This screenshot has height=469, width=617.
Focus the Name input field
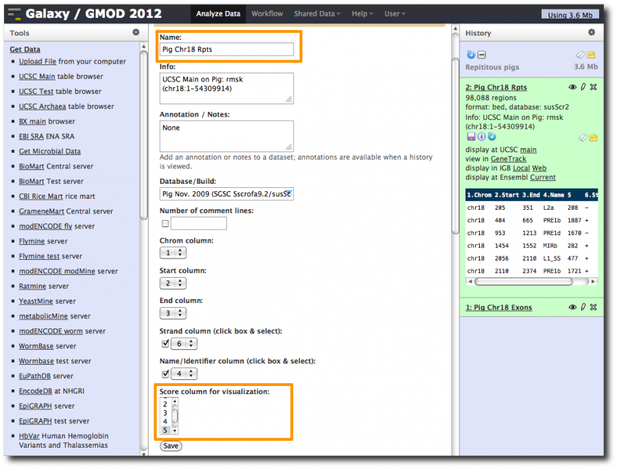tap(227, 49)
